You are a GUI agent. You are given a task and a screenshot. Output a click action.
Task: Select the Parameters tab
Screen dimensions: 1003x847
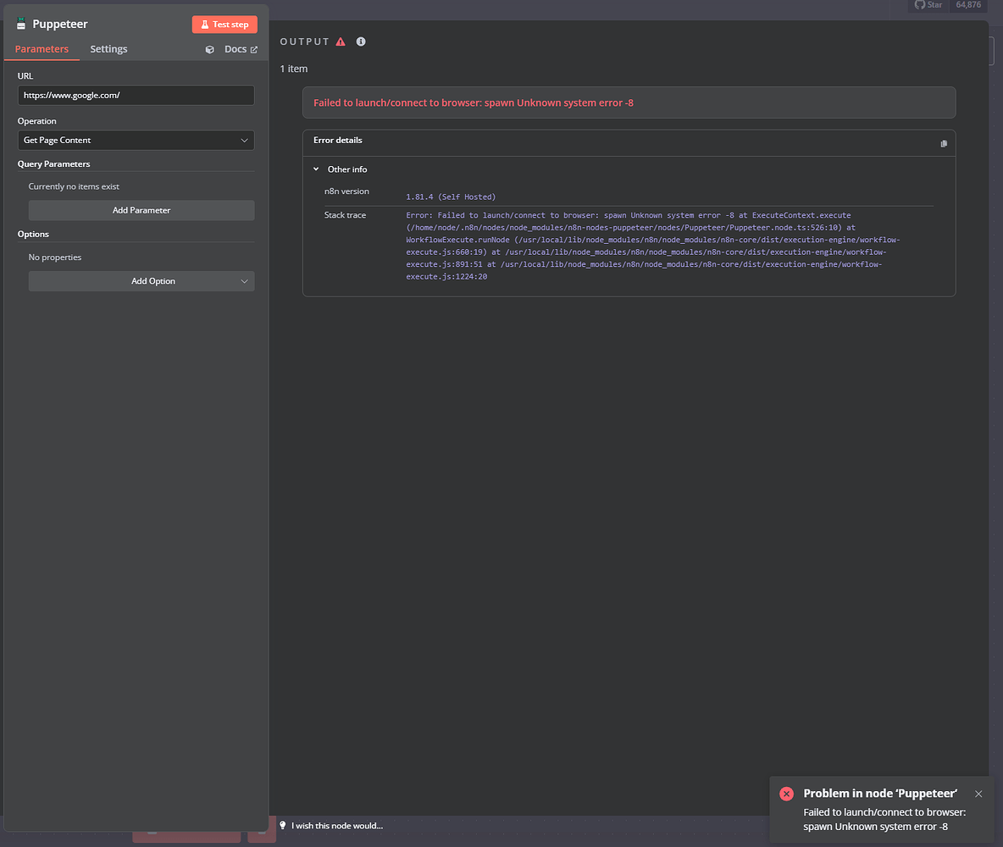(41, 49)
